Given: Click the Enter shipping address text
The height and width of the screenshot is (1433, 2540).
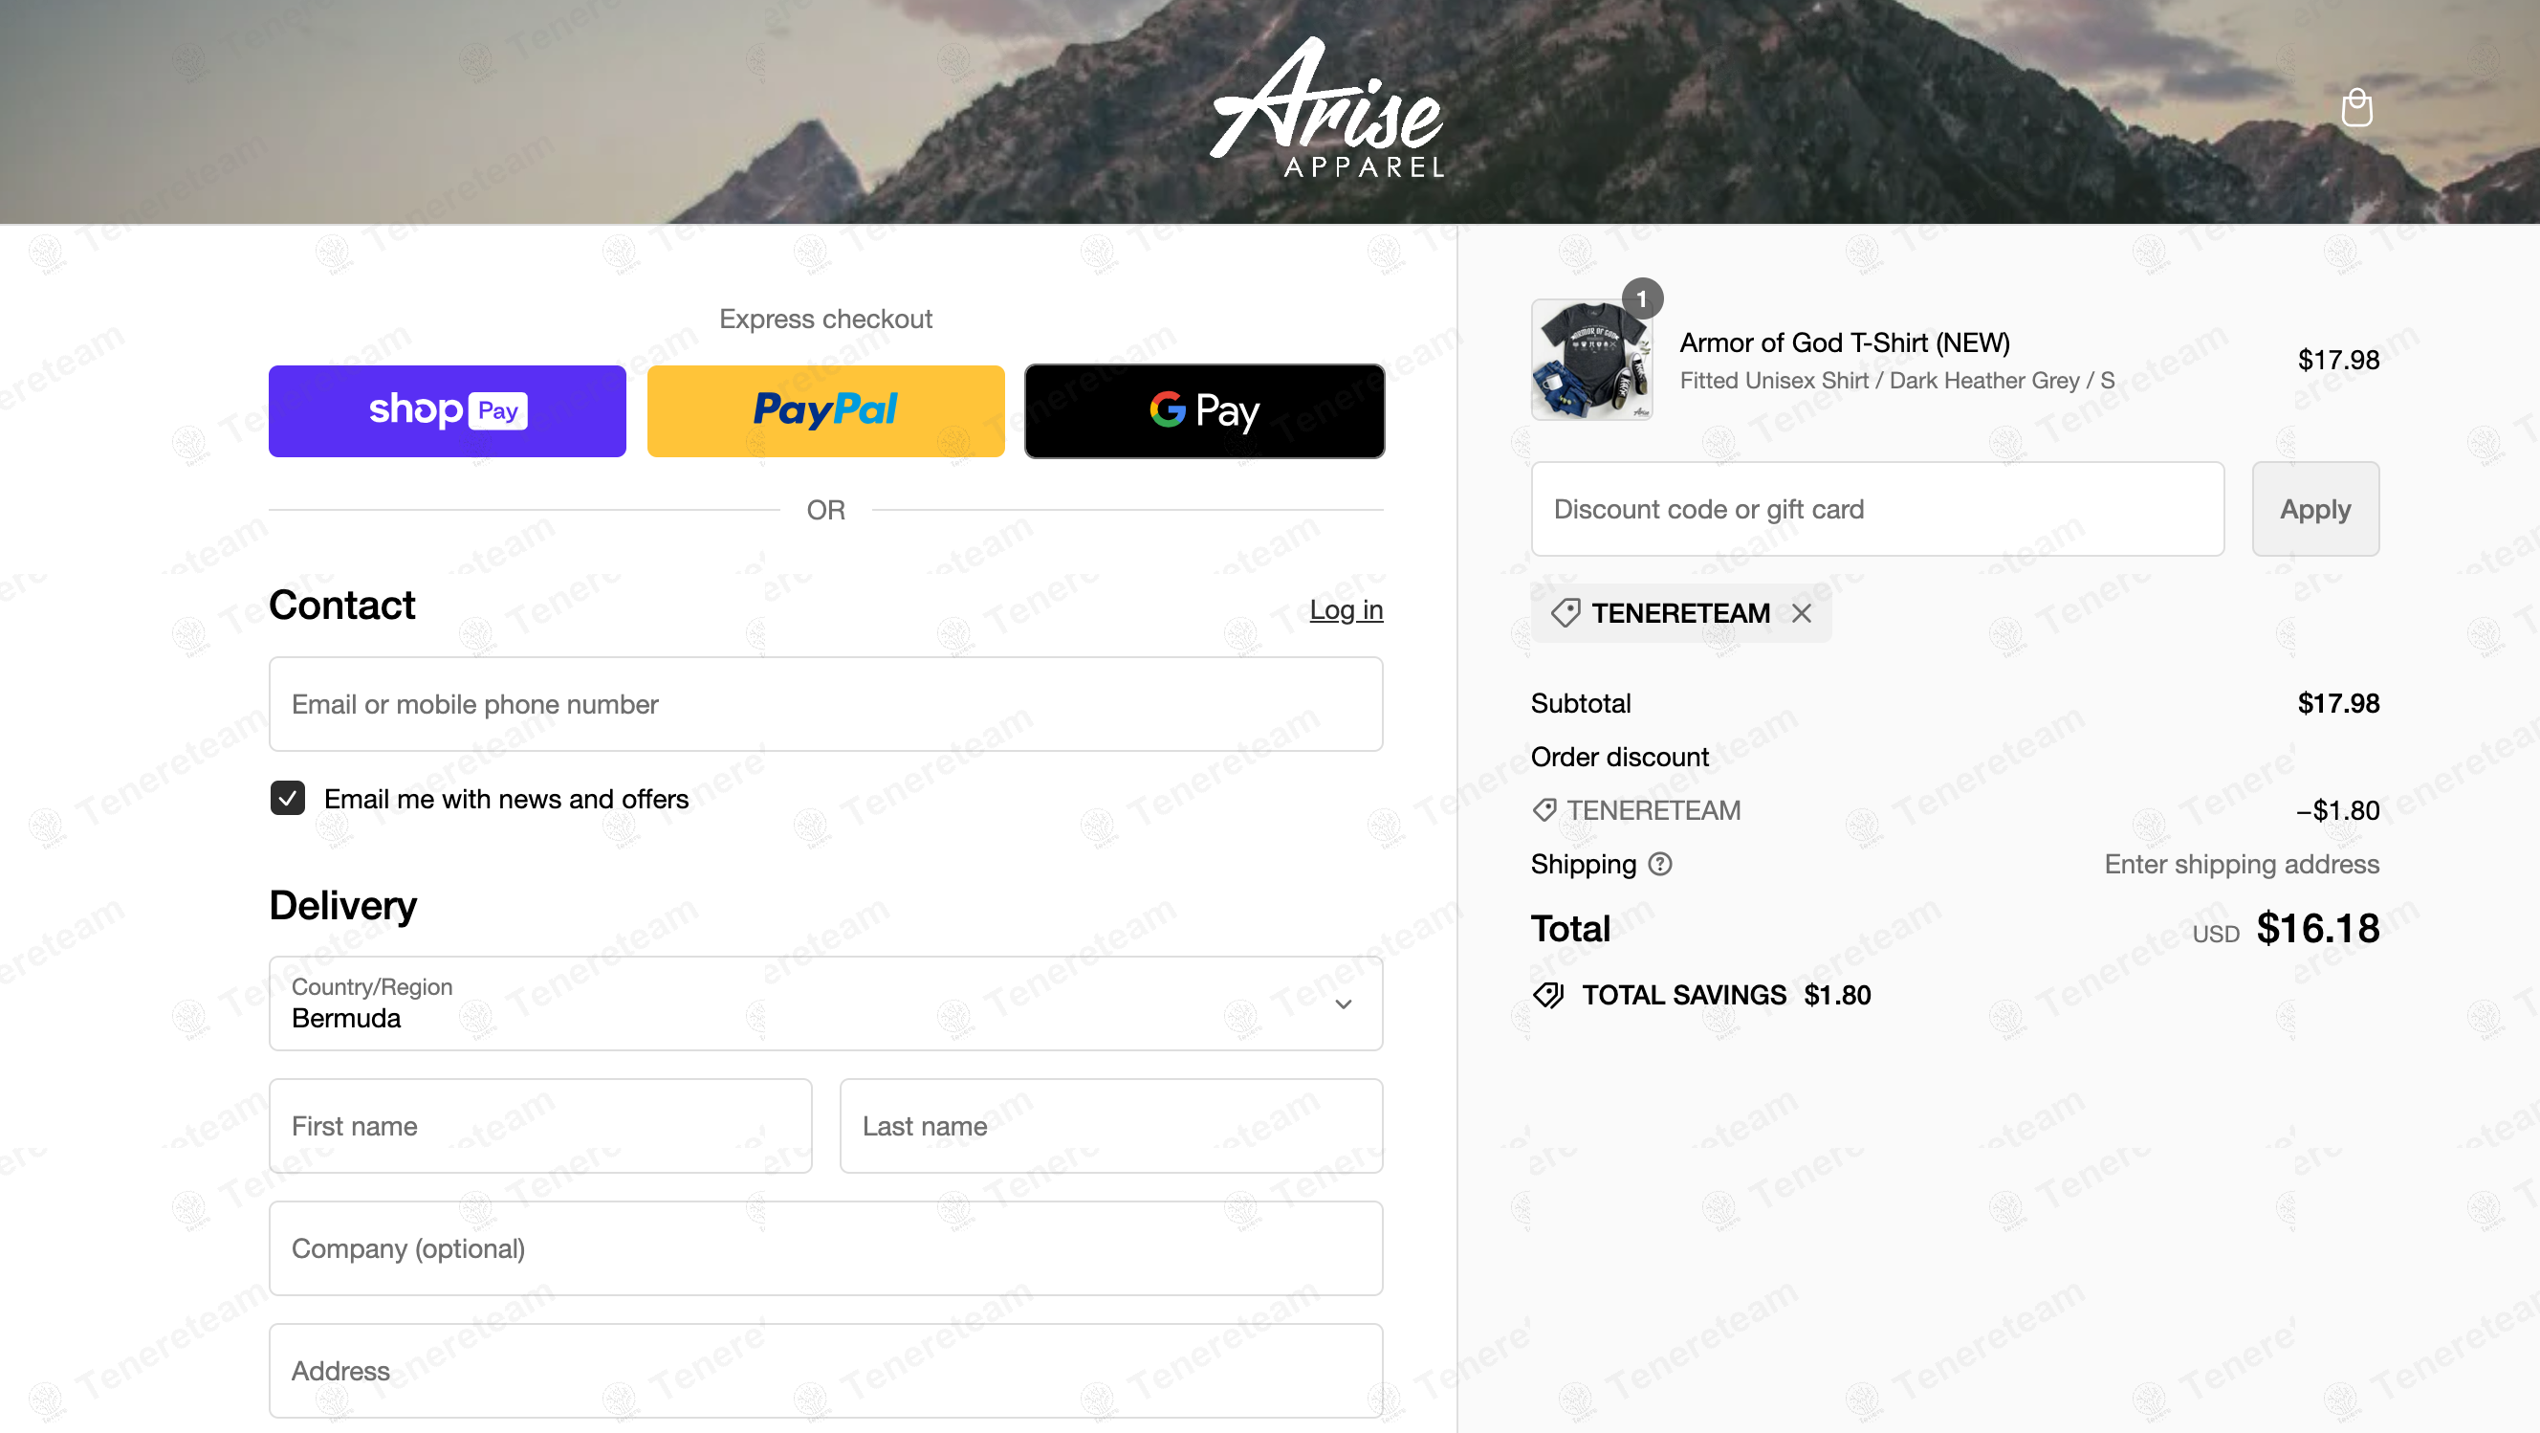Looking at the screenshot, I should (2242, 864).
